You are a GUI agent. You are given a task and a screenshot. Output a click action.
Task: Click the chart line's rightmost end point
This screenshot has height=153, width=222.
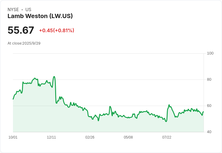204,112
